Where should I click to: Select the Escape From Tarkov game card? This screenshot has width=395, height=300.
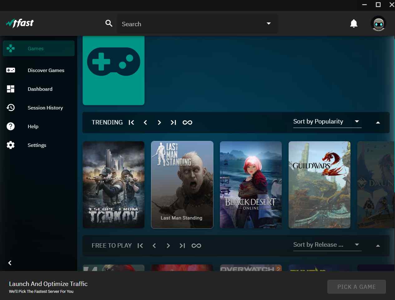[114, 185]
